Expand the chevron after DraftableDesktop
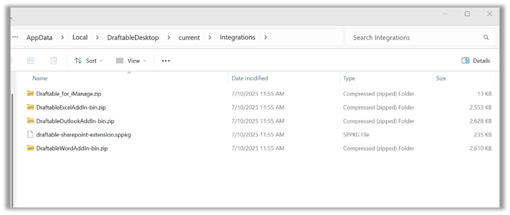510x215 pixels. click(168, 38)
